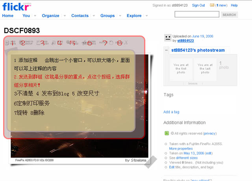This screenshot has height=181, width=252.
Task: Click the st8854123 username link
Action: [185, 41]
